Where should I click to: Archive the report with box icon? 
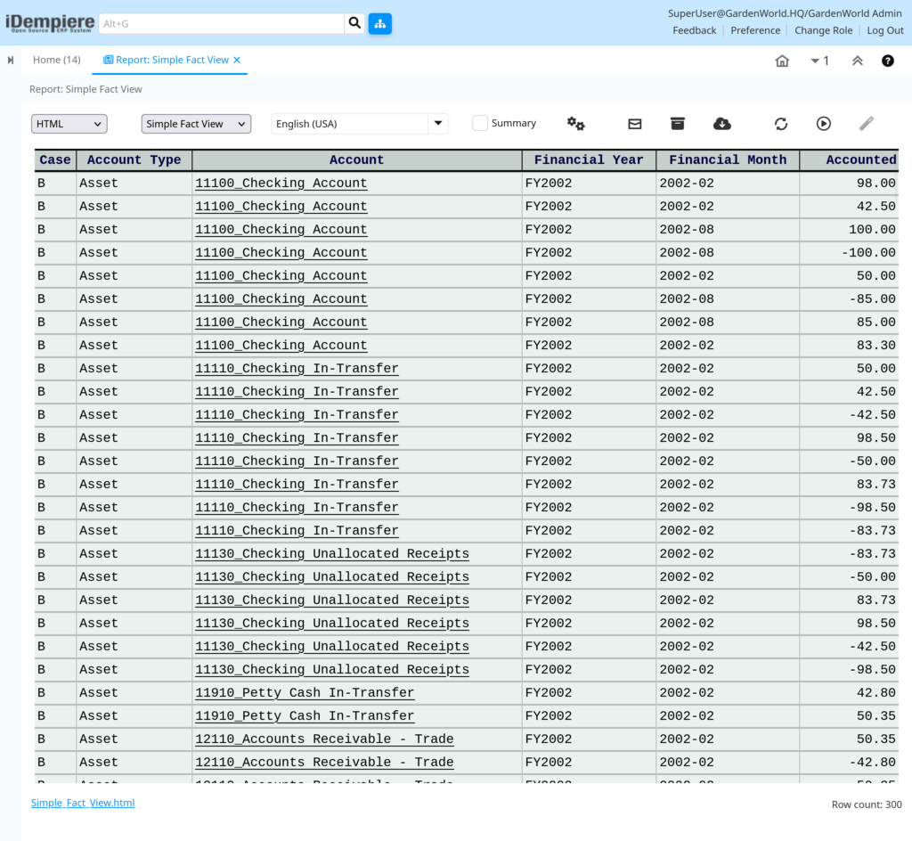click(x=678, y=123)
